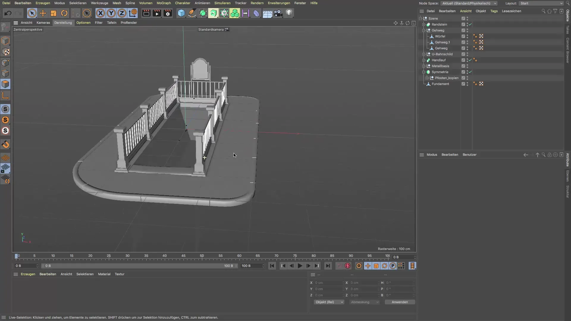Jump to the animation start
The height and width of the screenshot is (321, 571).
pos(272,266)
